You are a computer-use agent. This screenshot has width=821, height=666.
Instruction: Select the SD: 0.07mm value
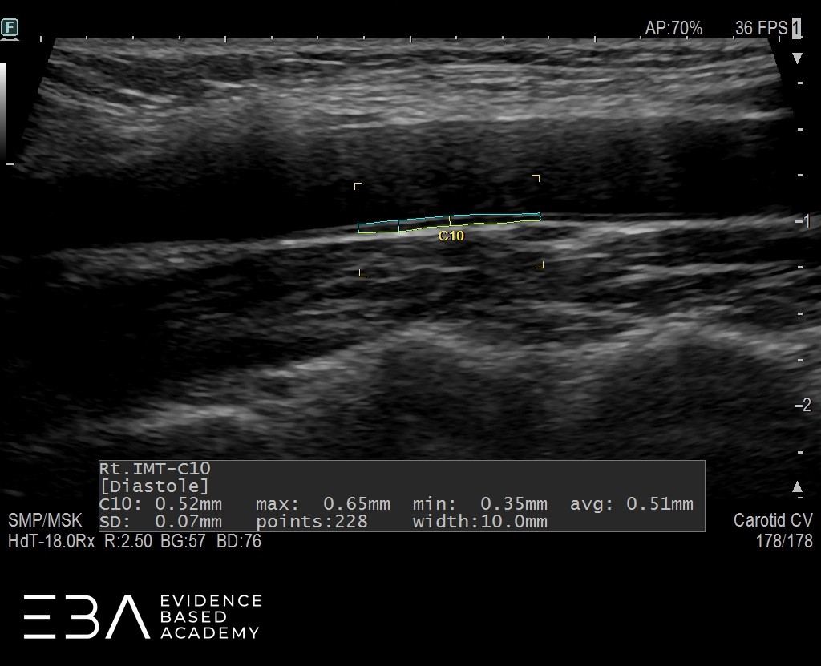pos(160,522)
